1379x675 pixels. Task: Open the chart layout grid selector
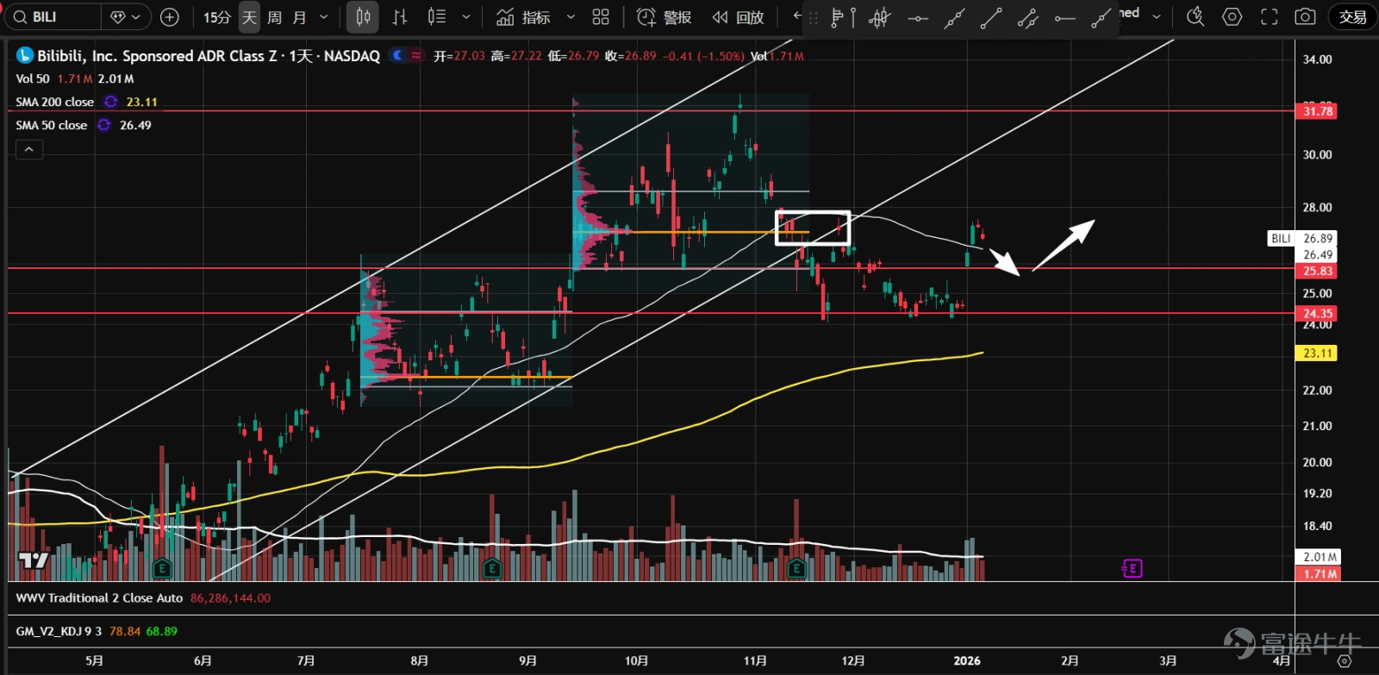tap(601, 16)
